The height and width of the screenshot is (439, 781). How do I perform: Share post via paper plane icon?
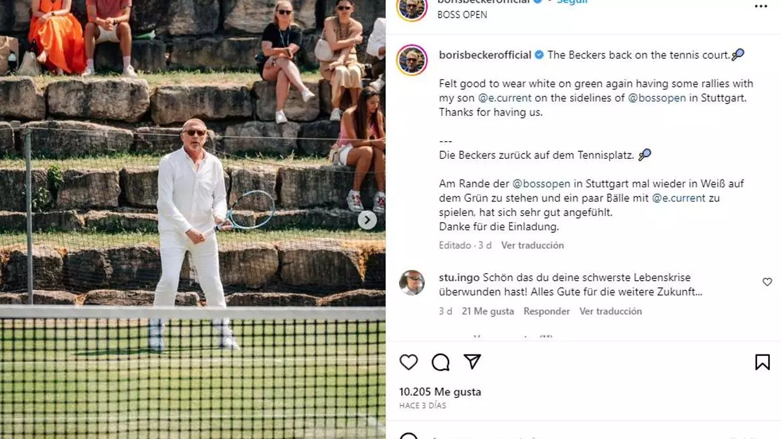tap(473, 362)
